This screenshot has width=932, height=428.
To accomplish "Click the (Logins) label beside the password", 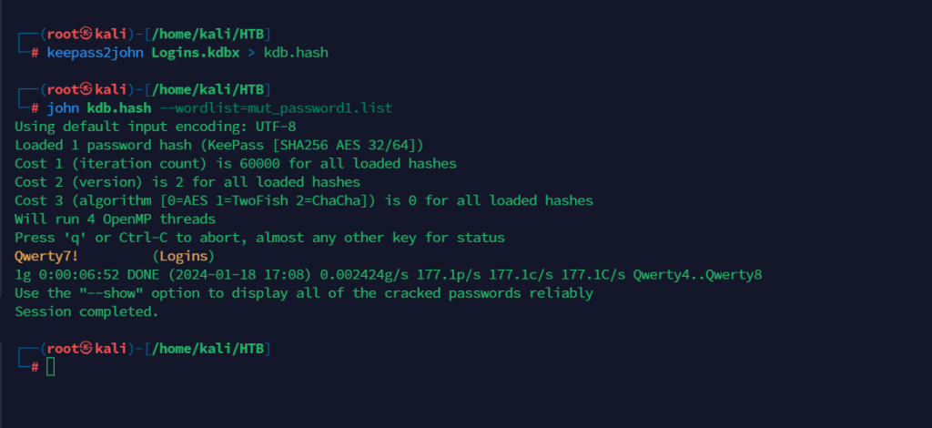I will coord(183,256).
